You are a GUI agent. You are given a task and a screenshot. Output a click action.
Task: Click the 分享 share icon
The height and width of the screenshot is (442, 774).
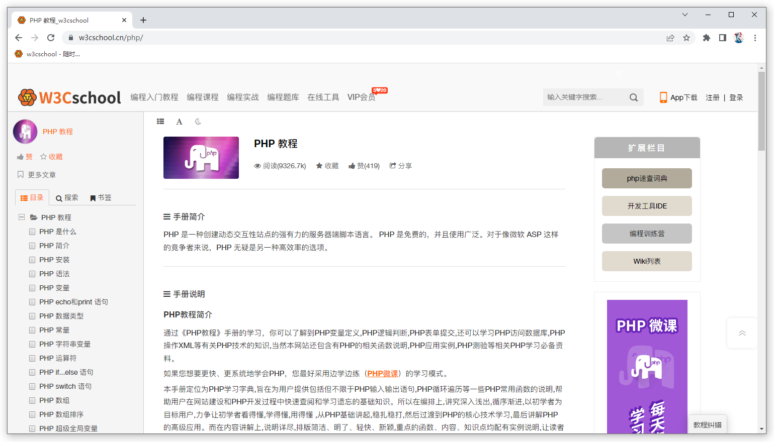pyautogui.click(x=393, y=166)
